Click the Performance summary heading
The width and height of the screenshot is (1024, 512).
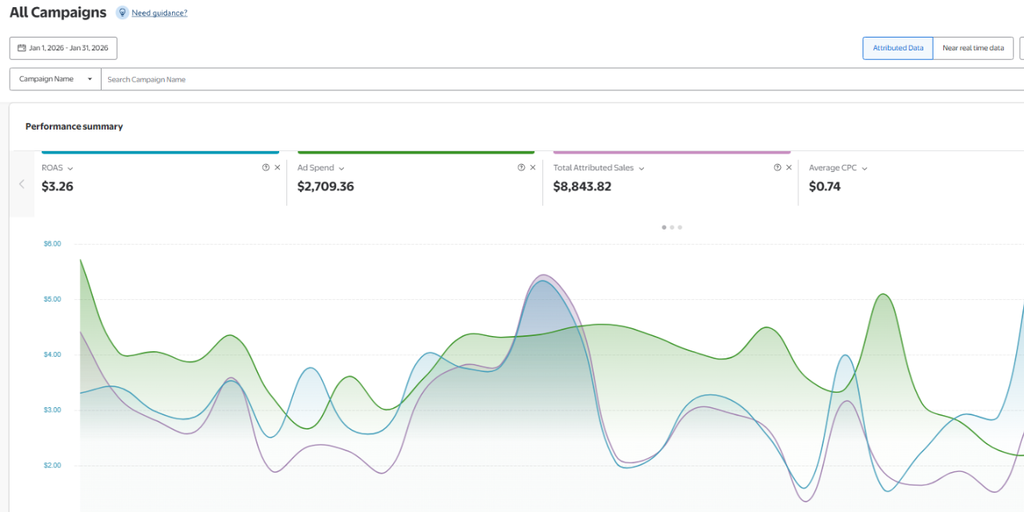74,126
